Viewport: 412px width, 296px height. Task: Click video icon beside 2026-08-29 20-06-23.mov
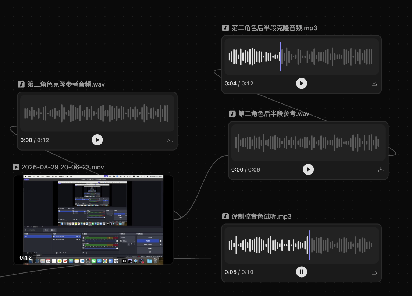[x=16, y=167]
